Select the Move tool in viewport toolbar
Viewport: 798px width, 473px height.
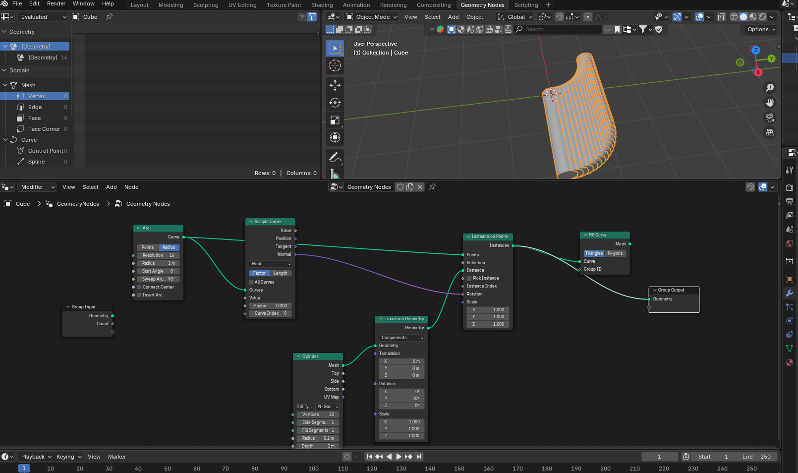pos(335,85)
